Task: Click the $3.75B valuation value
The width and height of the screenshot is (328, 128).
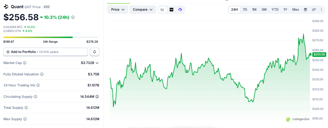Action: [x=93, y=74]
